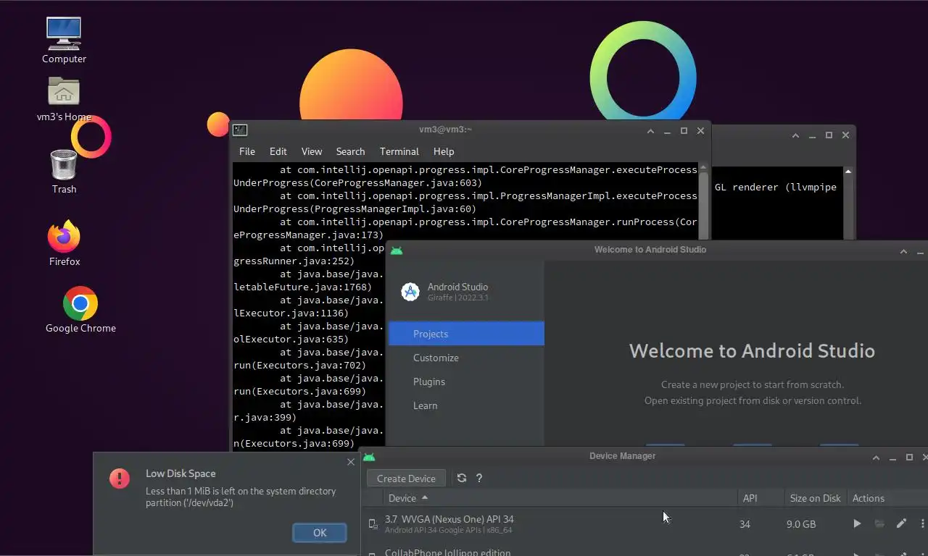Open more actions for the Nexus One device
Image resolution: width=928 pixels, height=556 pixels.
[x=922, y=523]
